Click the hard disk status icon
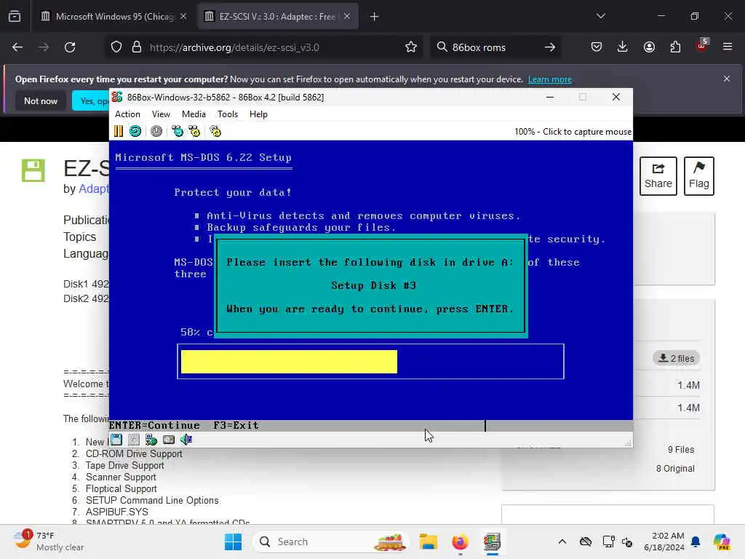This screenshot has height=559, width=745. [169, 440]
